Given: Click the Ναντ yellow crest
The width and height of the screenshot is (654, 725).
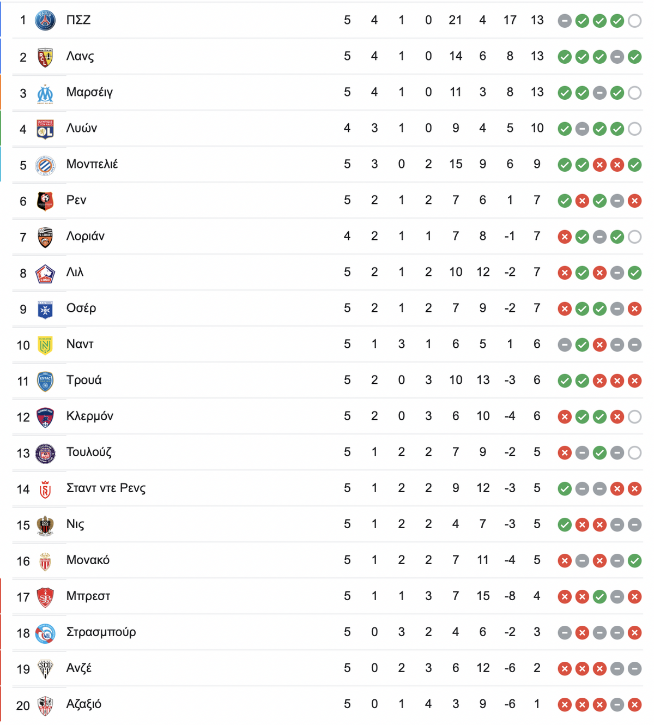Looking at the screenshot, I should (45, 344).
